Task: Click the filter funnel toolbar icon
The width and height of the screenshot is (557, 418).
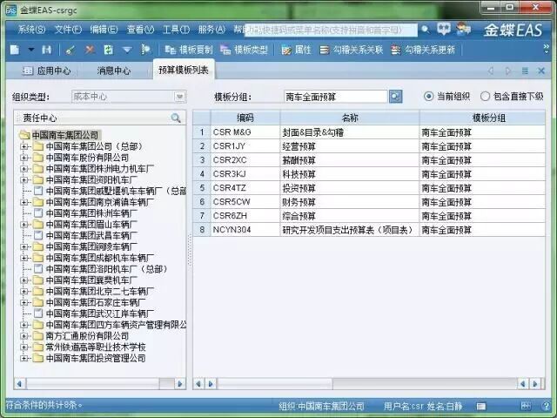Action: tap(127, 50)
